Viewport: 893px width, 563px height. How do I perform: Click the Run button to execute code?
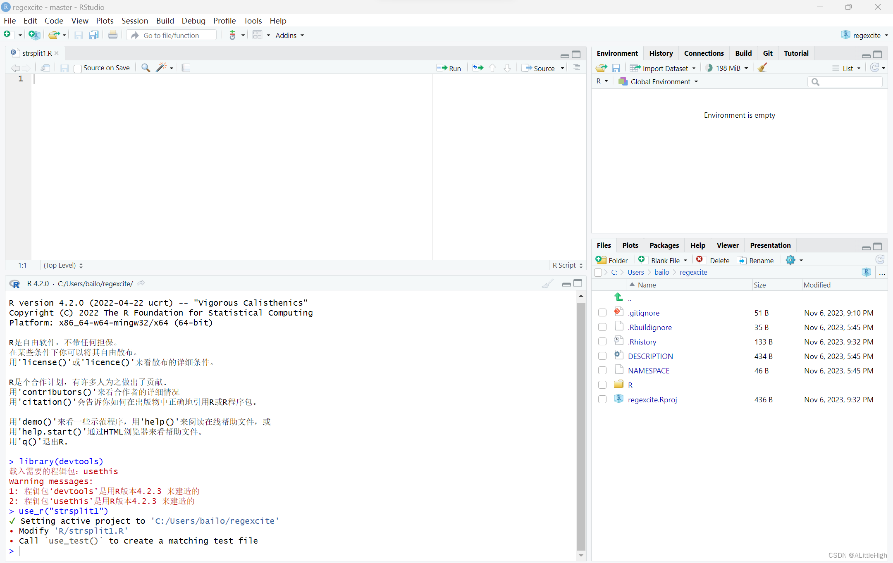point(450,67)
